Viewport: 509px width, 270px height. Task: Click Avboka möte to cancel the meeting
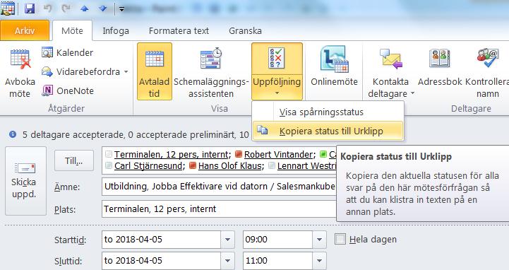point(20,73)
